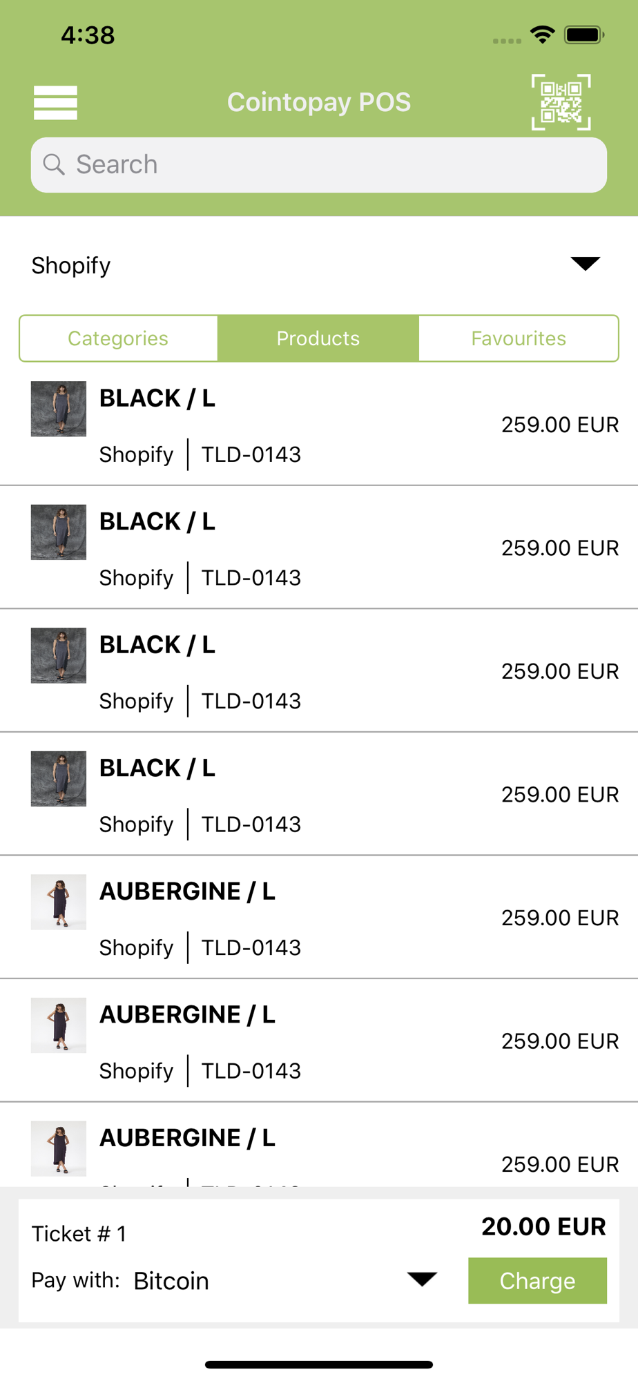This screenshot has height=1381, width=638.
Task: Select the second AUBERGINE / L product row
Action: [319, 1041]
